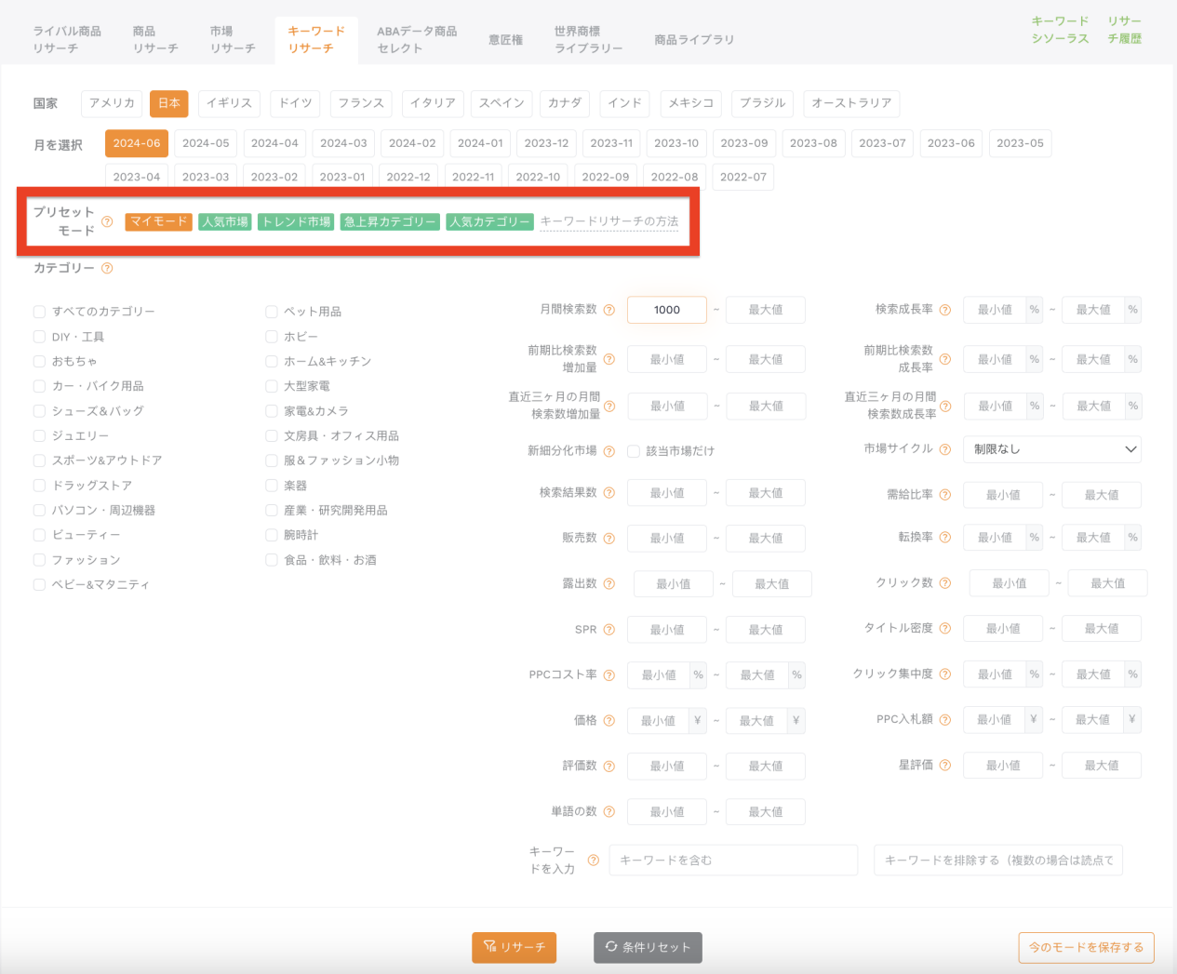Click the orange リサーチ button
Image resolution: width=1177 pixels, height=974 pixels.
click(x=514, y=947)
